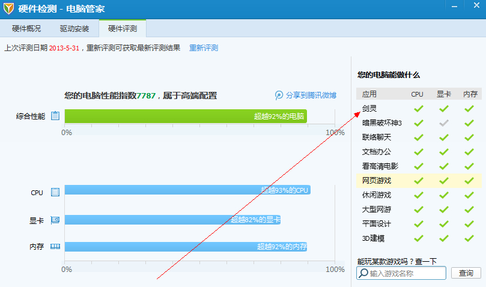Click the 显卡 checkmark for 剑灵
This screenshot has width=486, height=287.
point(444,109)
